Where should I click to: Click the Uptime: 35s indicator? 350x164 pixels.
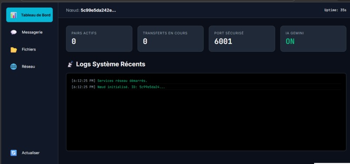pyautogui.click(x=335, y=10)
